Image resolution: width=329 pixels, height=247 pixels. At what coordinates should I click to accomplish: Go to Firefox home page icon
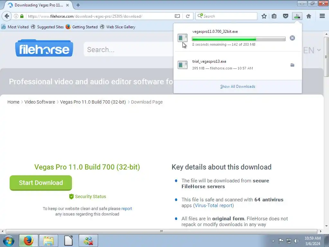click(309, 16)
